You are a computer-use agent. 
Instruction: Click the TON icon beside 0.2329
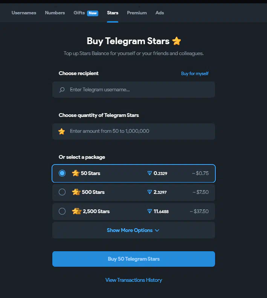coord(150,173)
